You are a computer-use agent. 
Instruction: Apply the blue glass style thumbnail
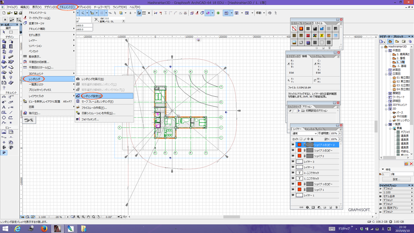pyautogui.click(x=322, y=28)
